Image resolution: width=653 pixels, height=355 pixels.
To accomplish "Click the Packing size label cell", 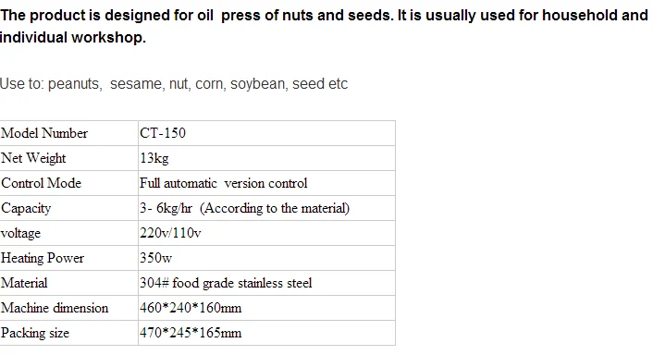I will [x=68, y=333].
